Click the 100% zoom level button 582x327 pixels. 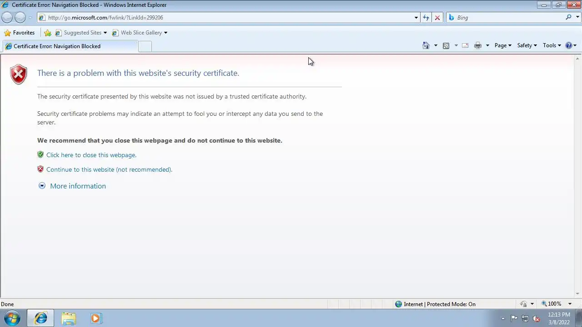[551, 304]
